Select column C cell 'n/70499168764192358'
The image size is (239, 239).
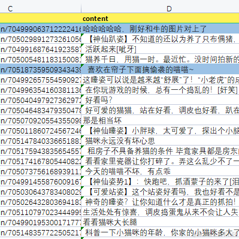(x=41, y=49)
